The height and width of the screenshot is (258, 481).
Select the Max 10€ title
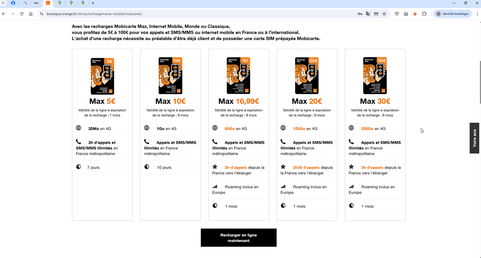171,101
